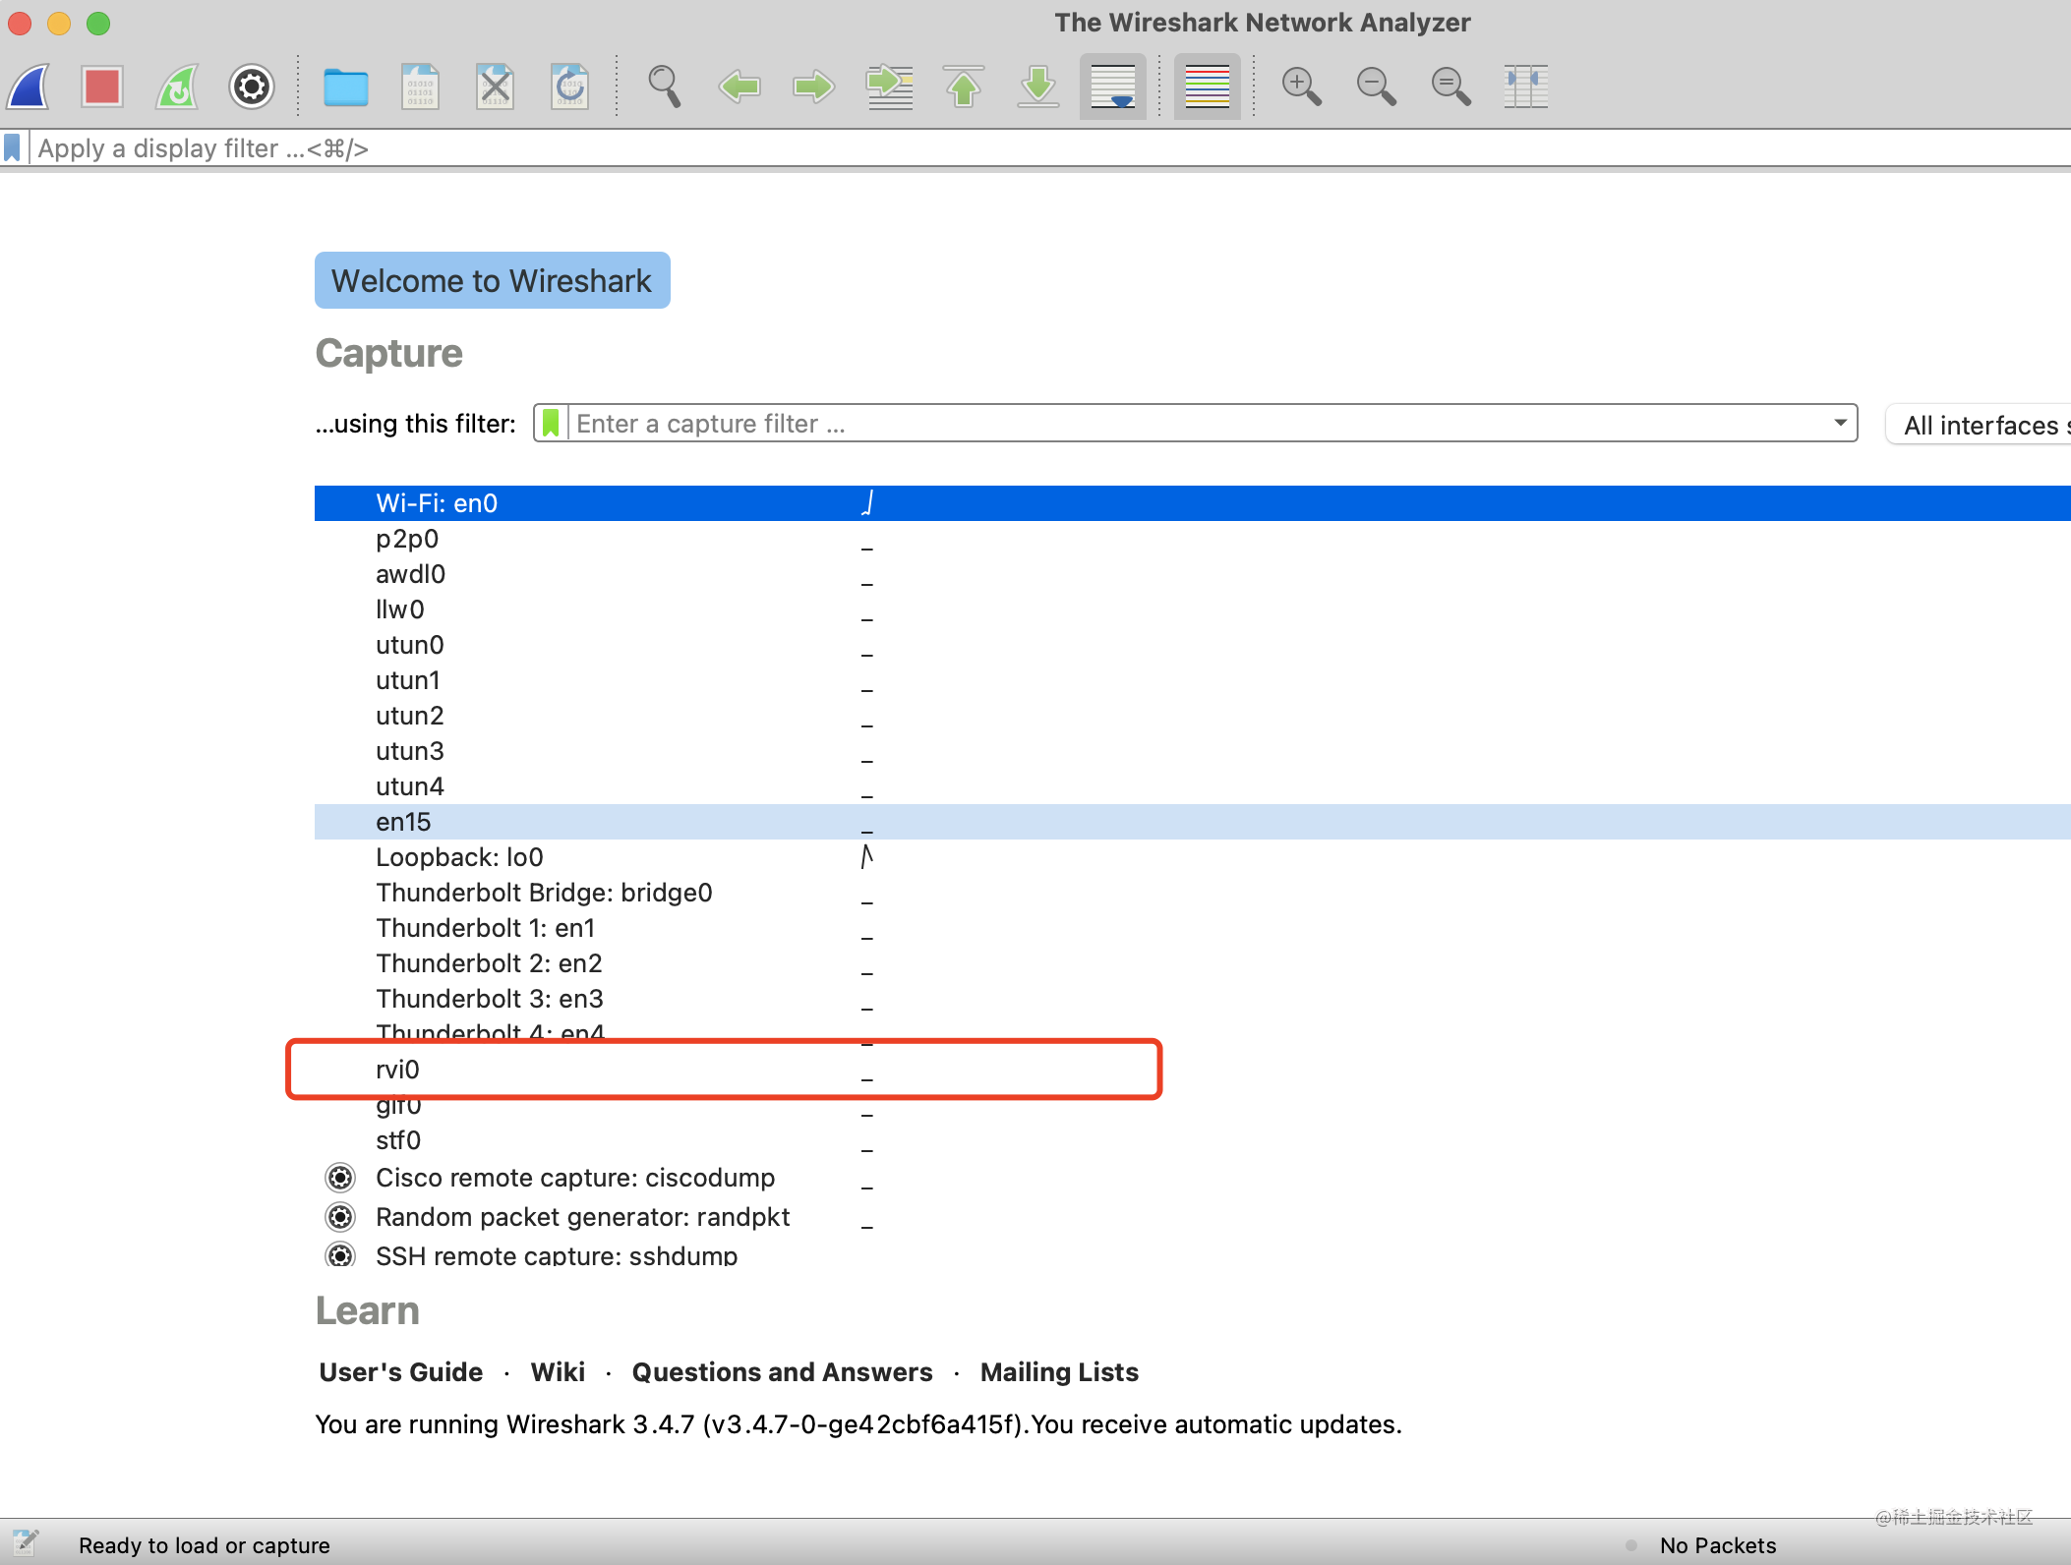
Task: Open the Wiki link
Action: [x=558, y=1372]
